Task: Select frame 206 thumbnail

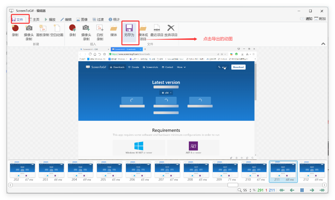Action: (138, 172)
